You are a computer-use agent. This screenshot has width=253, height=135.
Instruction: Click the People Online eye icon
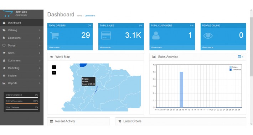(x=208, y=36)
